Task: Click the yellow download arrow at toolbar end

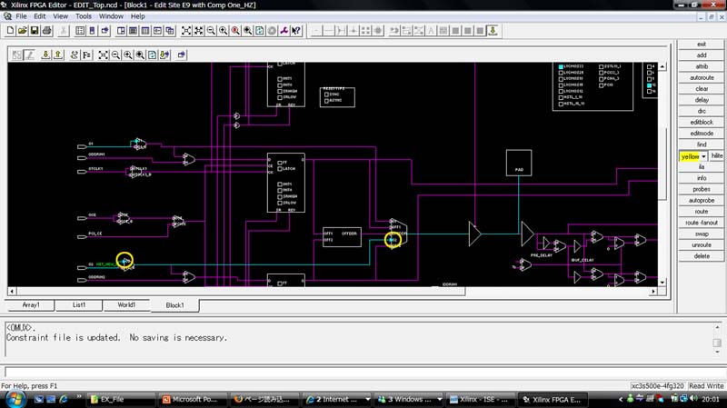Action: tap(493, 31)
